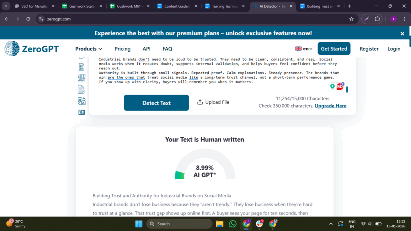
Task: Reload the zerogpt.com page
Action: (x=28, y=19)
